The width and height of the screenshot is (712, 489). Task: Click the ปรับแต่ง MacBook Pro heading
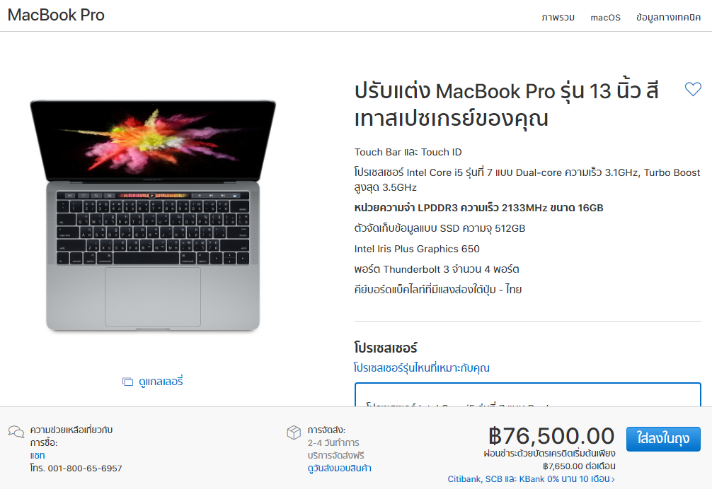coord(506,105)
